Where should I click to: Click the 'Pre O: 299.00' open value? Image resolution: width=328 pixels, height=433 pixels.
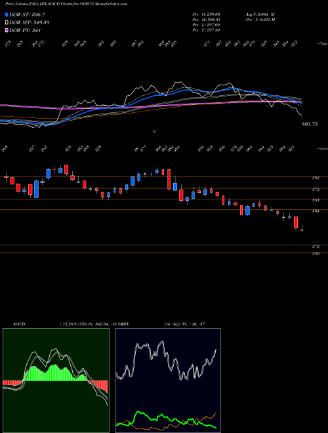[x=206, y=14]
